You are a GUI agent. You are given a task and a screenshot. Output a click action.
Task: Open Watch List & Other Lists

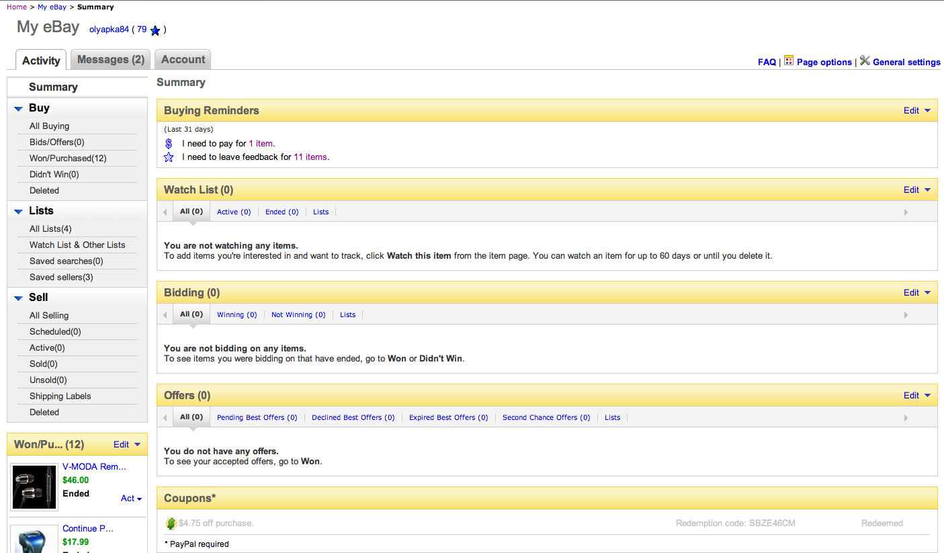[x=77, y=245]
